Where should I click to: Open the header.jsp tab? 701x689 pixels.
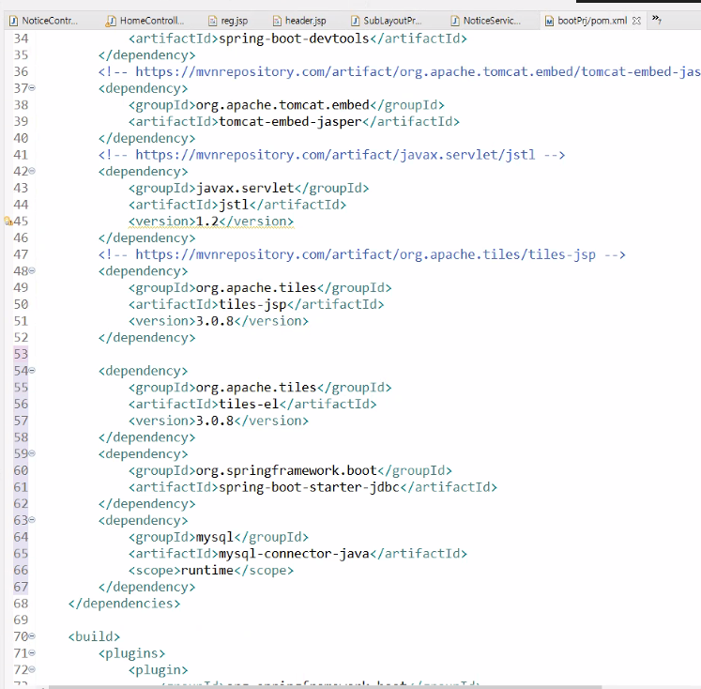pos(299,21)
